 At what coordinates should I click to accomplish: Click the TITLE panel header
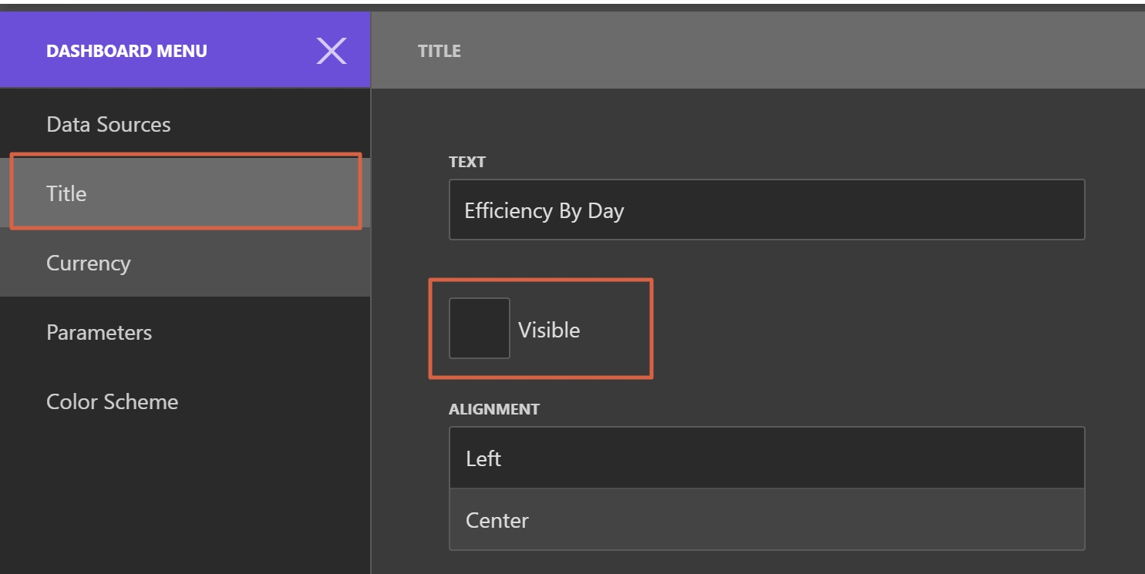point(439,50)
